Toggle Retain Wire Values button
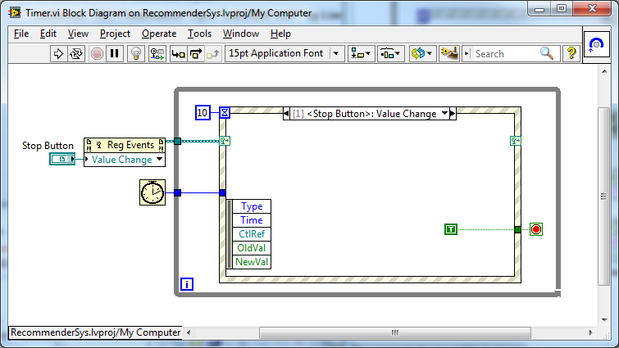This screenshot has width=619, height=348. pos(157,53)
